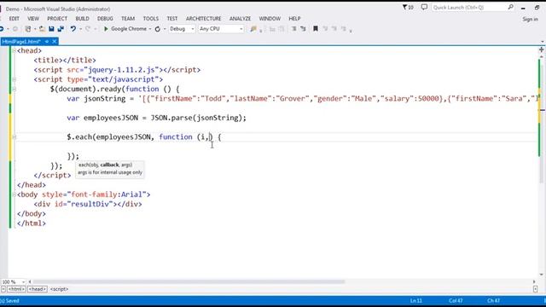Screen dimensions: 546x307
Task: Open the TEST menu
Action: click(172, 19)
